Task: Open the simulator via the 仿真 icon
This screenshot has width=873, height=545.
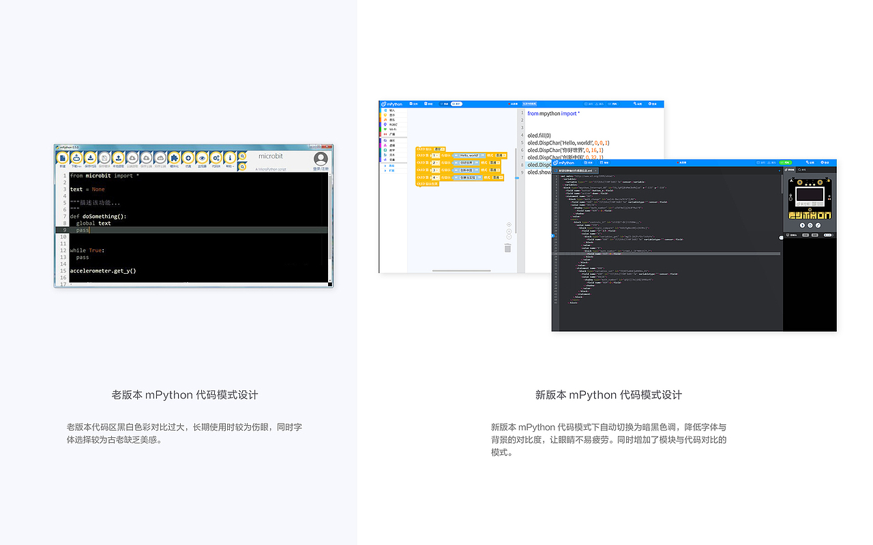Action: coord(187,157)
